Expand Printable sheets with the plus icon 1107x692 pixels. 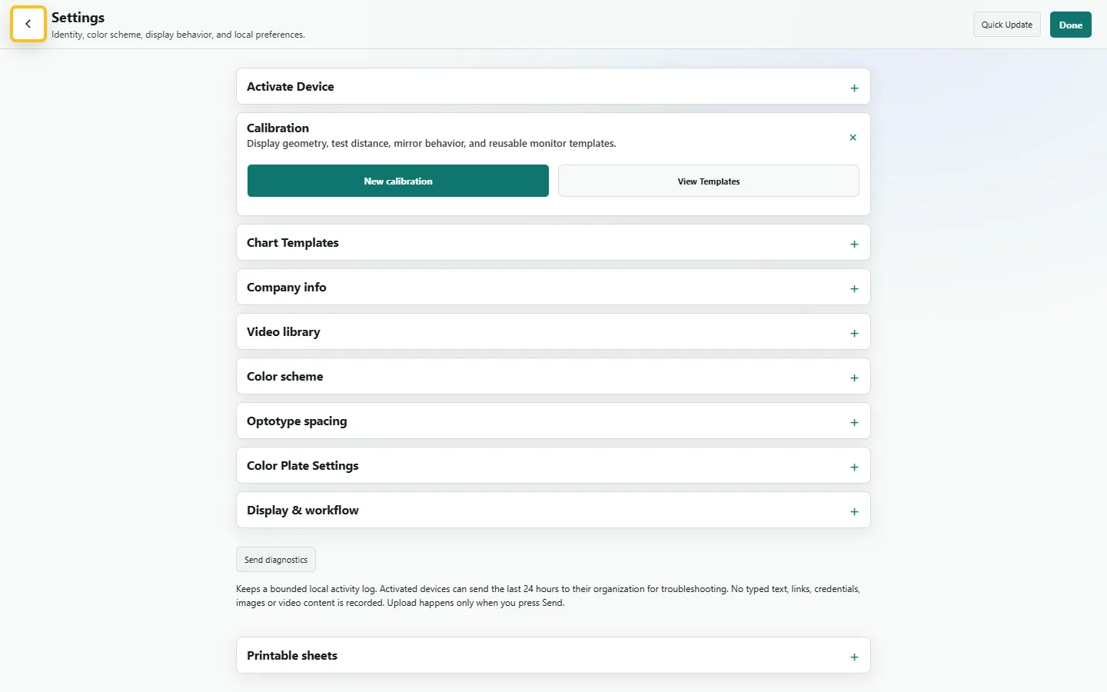point(854,657)
